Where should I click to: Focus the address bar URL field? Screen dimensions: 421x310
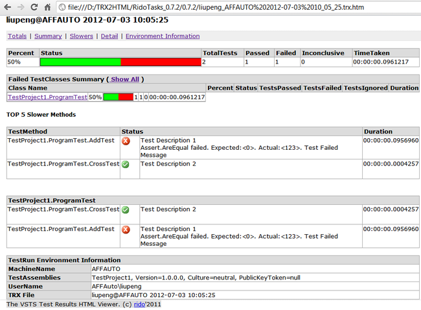pos(238,7)
